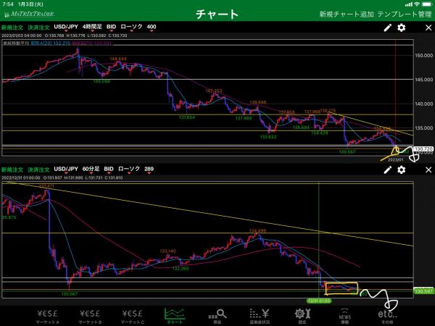Tap 決済注文 on the 60分足 chart
The image size is (435, 326).
pos(38,170)
